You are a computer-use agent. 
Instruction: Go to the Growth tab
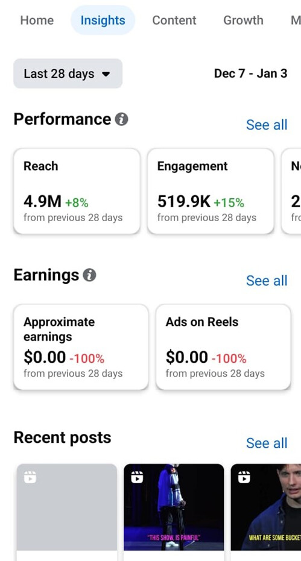point(243,20)
